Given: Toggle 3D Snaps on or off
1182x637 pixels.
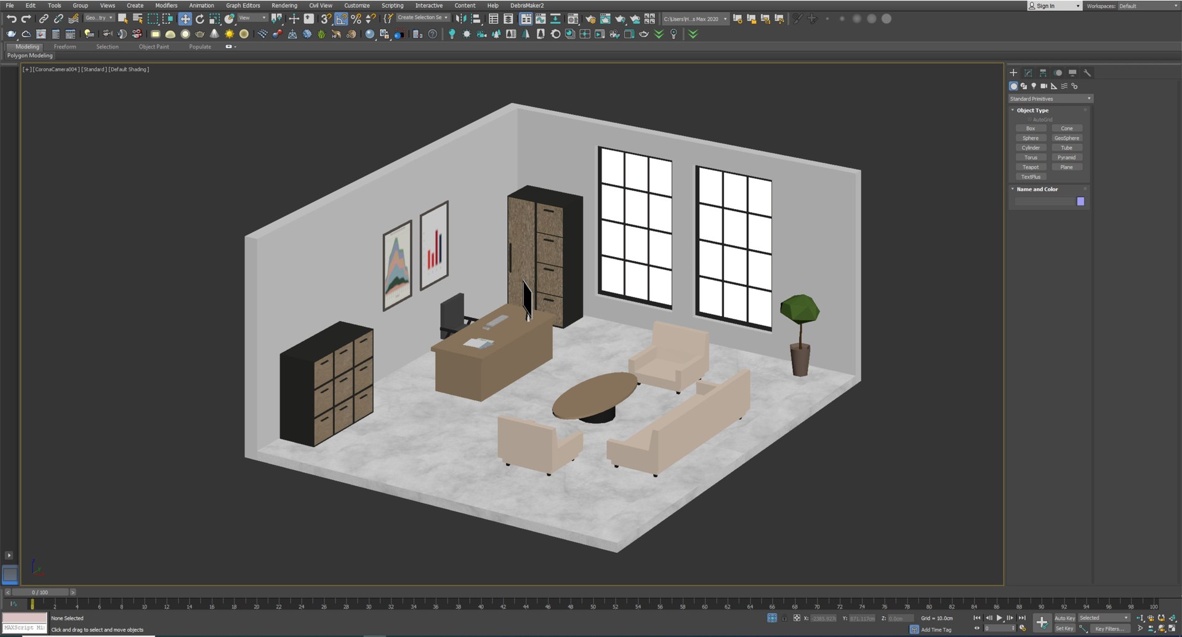Looking at the screenshot, I should pos(326,19).
